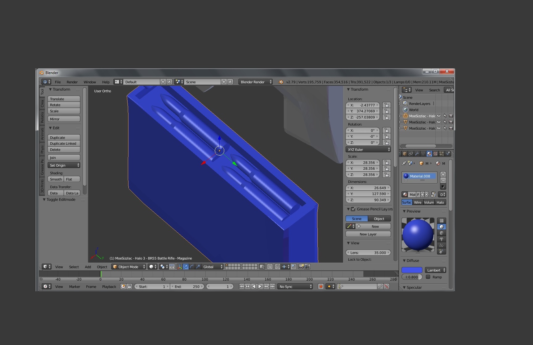Click the Mirror button
The image size is (533, 345).
pyautogui.click(x=64, y=119)
